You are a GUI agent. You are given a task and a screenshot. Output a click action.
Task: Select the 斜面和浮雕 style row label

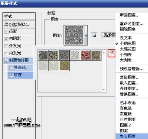tap(19, 60)
